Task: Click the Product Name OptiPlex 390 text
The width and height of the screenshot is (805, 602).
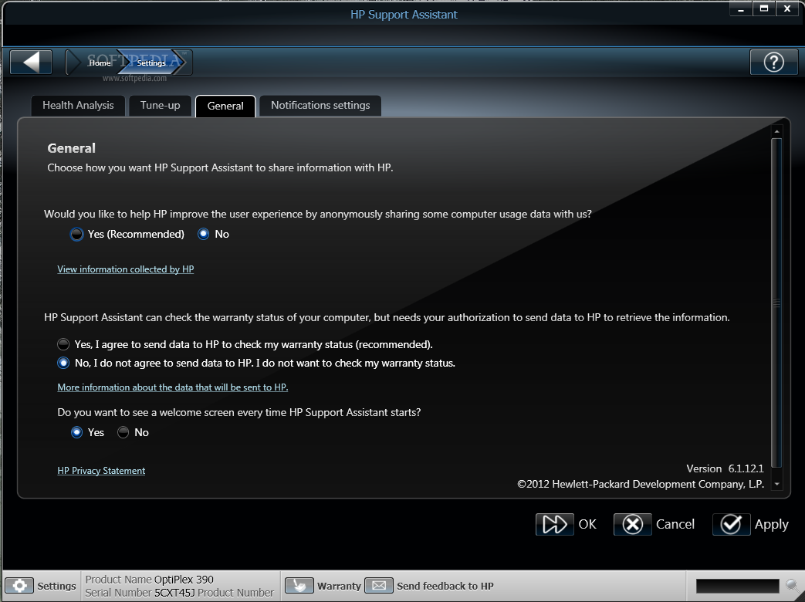Action: [x=150, y=580]
